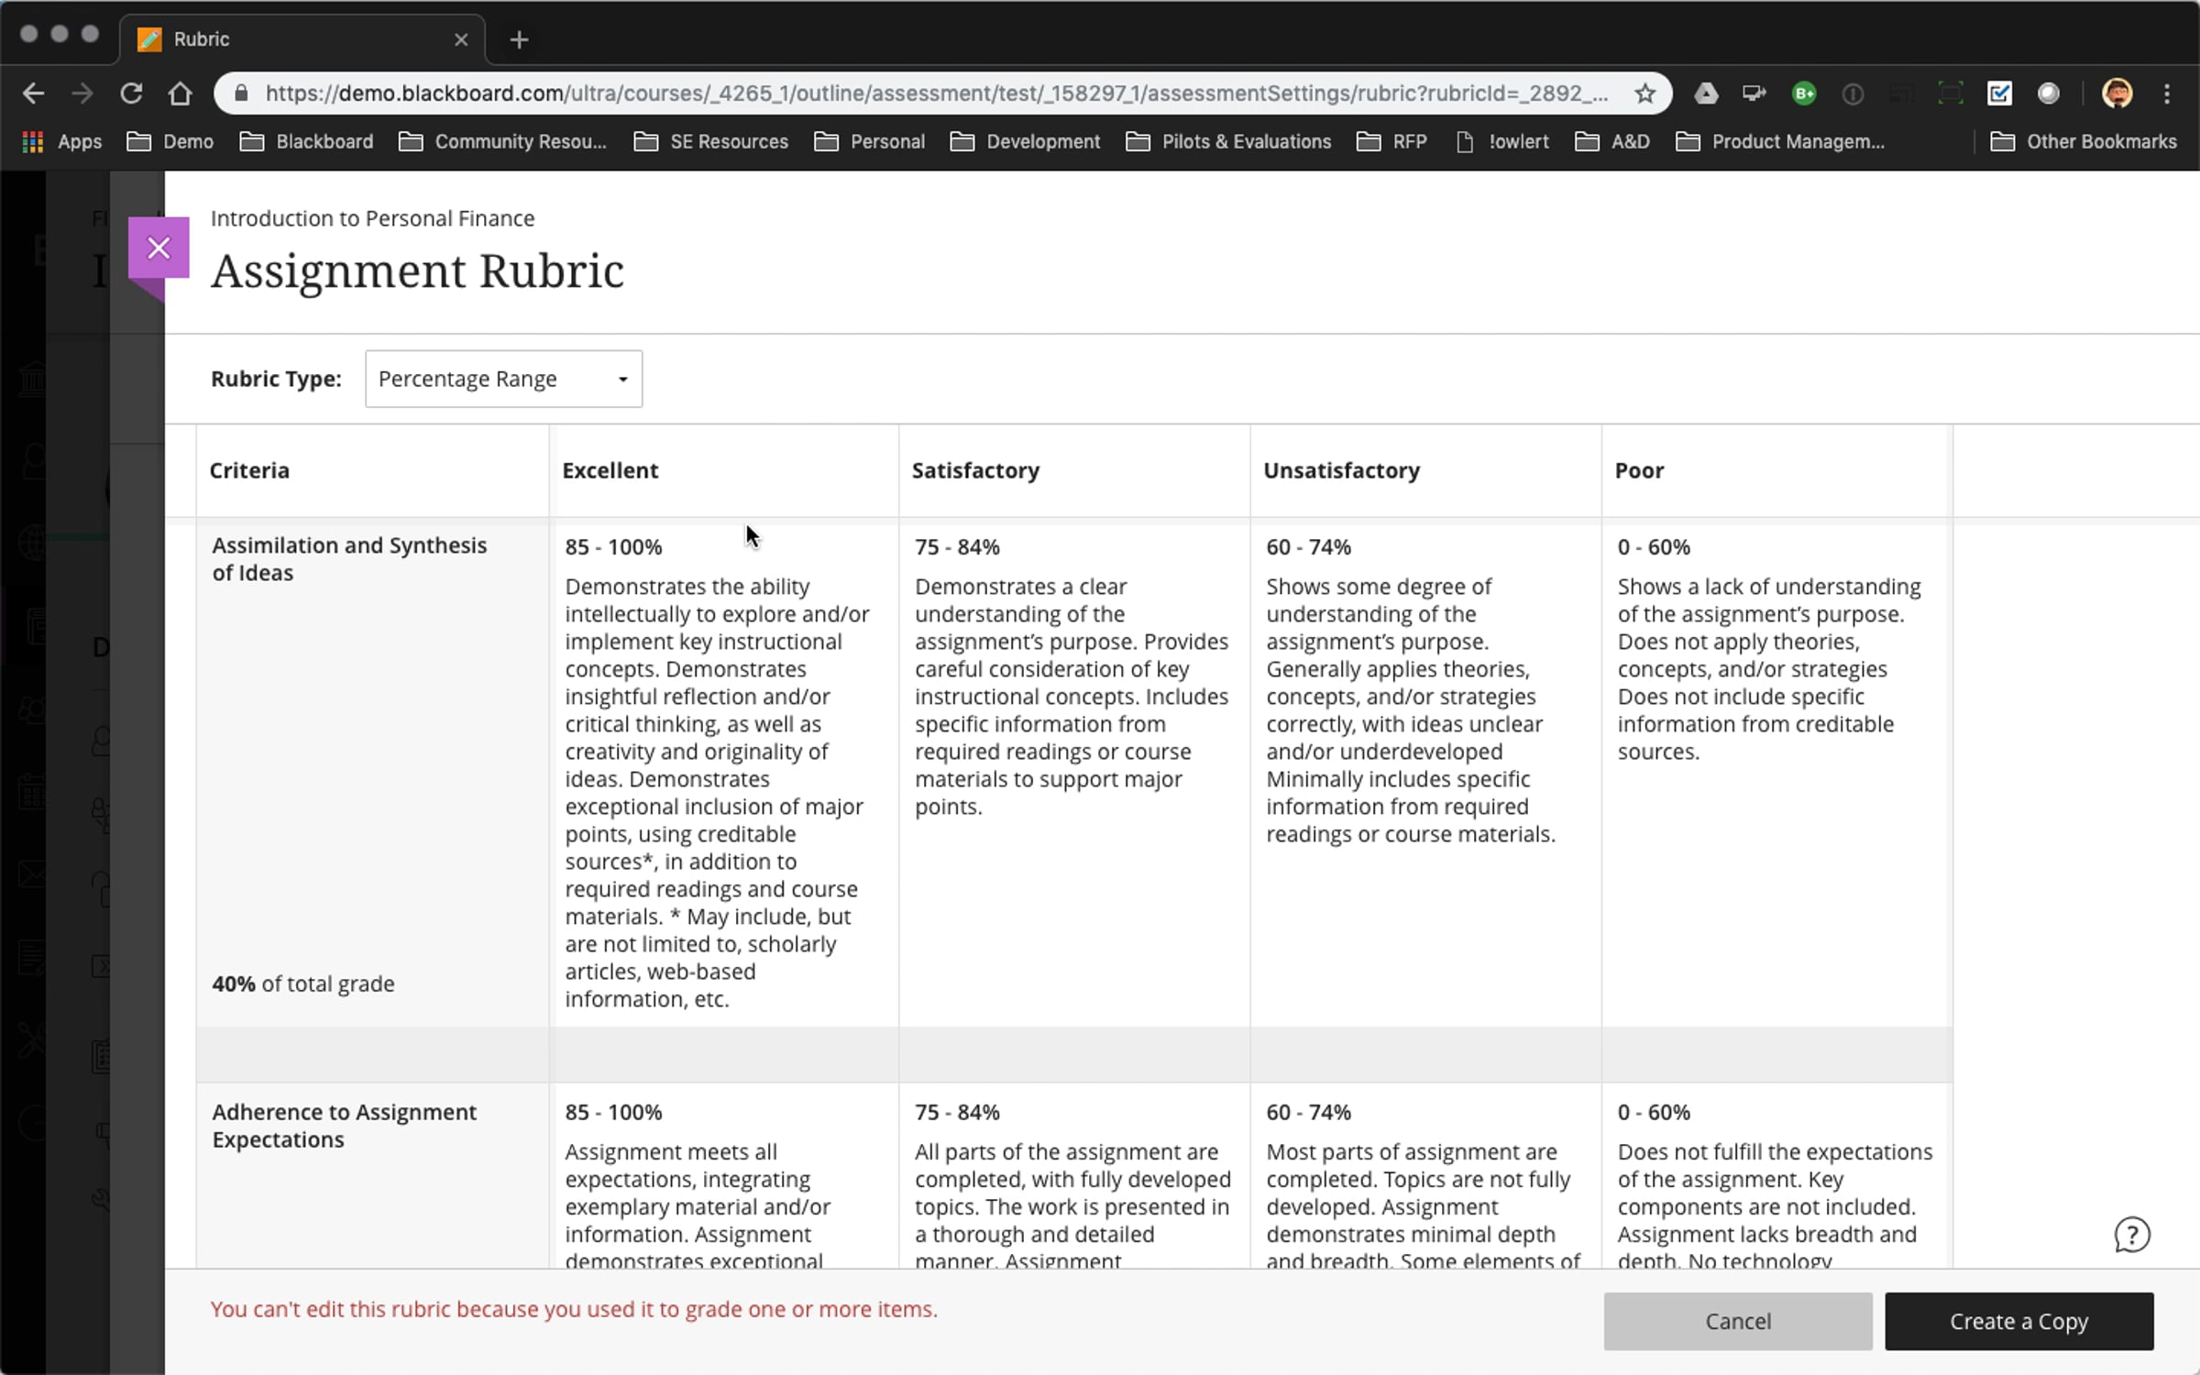Open Apps bookmark shortcut
The width and height of the screenshot is (2200, 1375).
(62, 141)
